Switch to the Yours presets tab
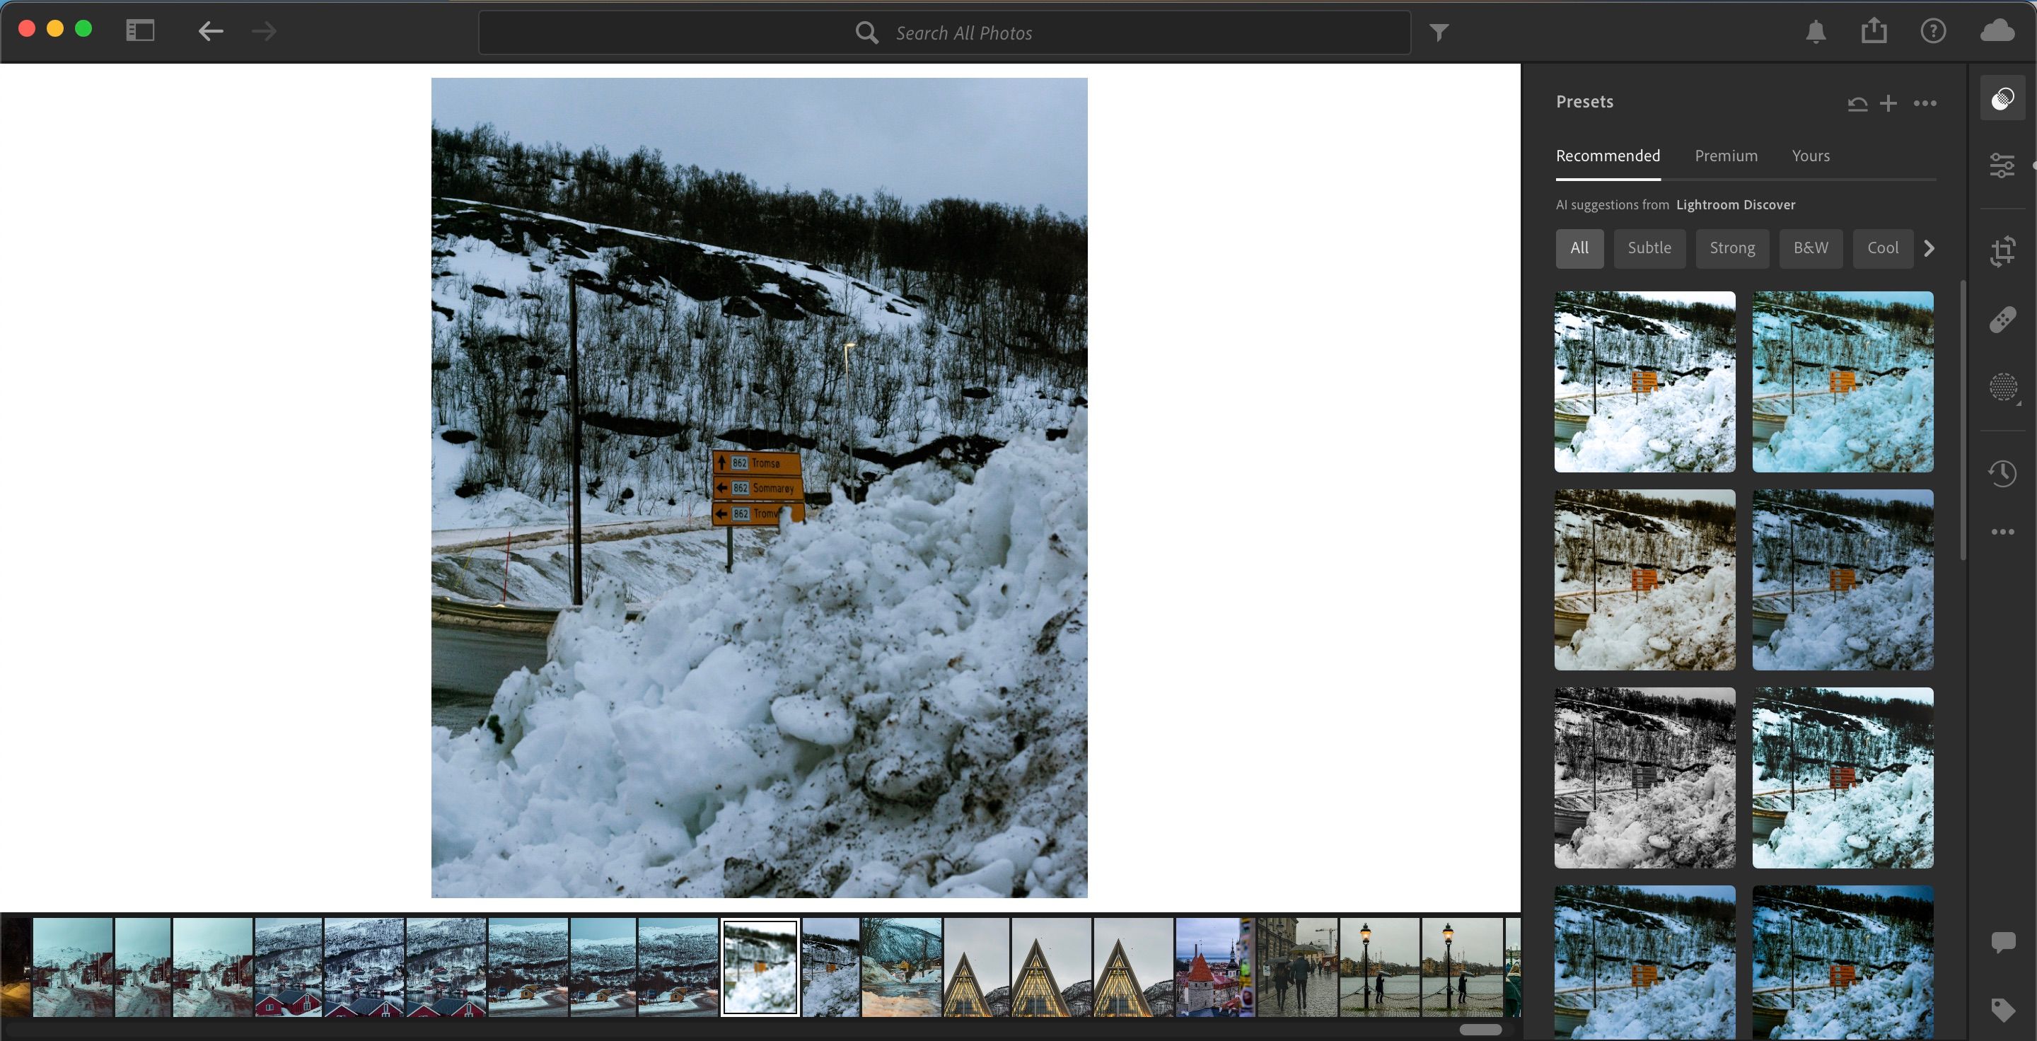The width and height of the screenshot is (2037, 1041). (x=1810, y=156)
